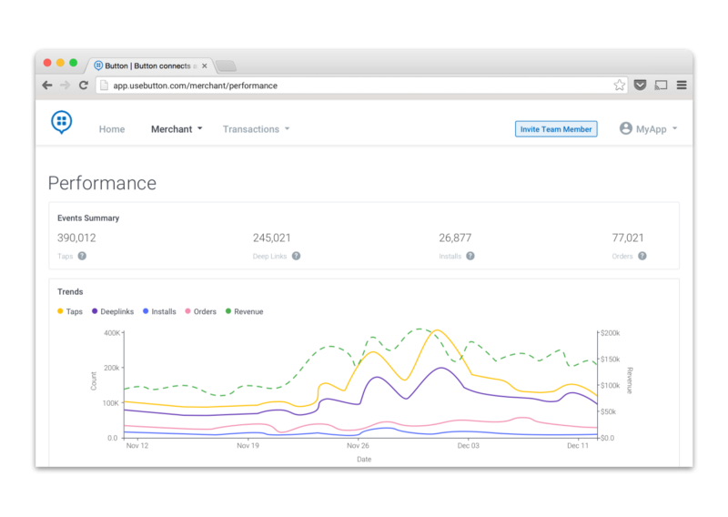Click the Cast screen icon

point(661,86)
